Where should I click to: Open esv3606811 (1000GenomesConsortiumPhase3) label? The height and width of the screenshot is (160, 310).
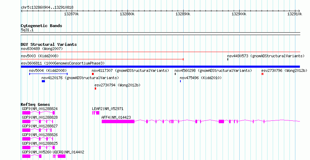[x=63, y=63]
